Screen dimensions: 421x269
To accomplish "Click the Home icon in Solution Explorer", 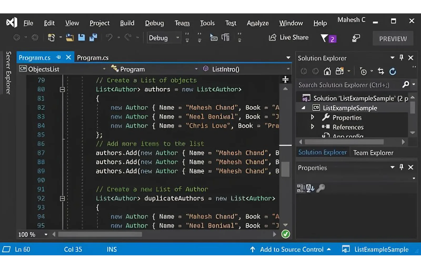I will (327, 71).
